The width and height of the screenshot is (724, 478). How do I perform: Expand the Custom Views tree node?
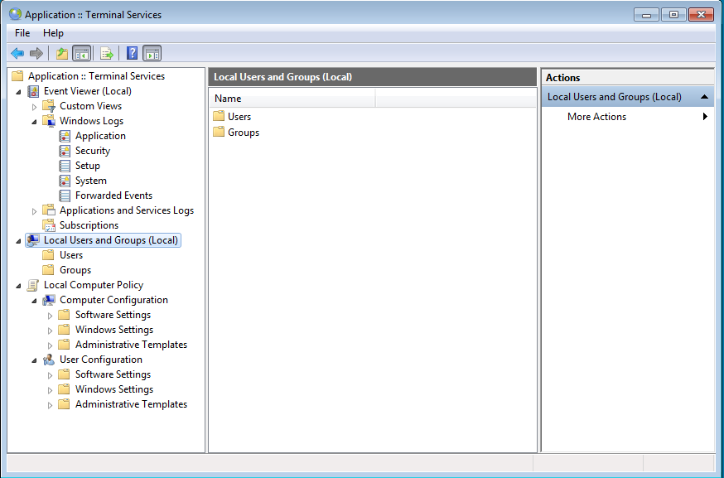click(x=35, y=107)
